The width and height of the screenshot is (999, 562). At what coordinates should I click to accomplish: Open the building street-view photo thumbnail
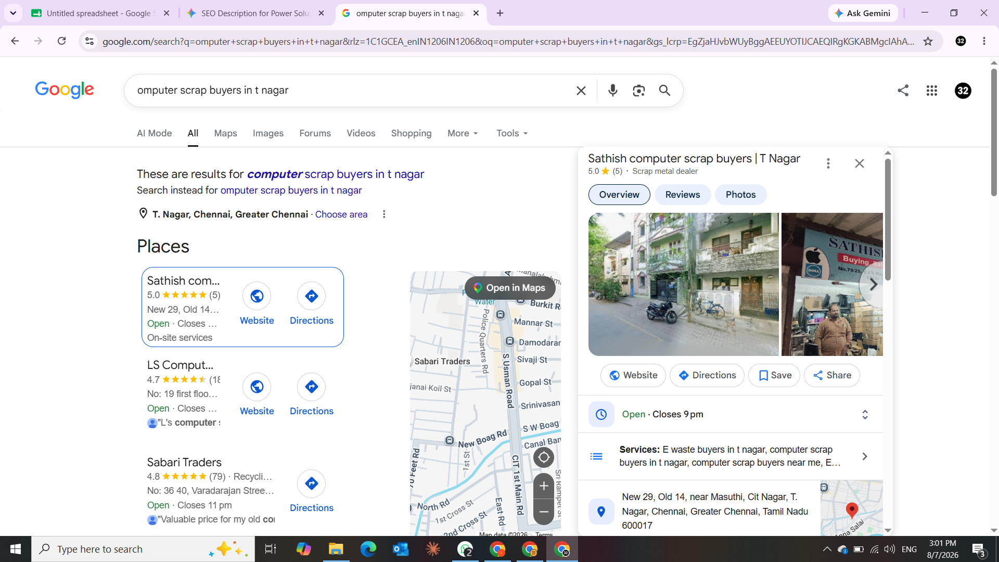683,284
